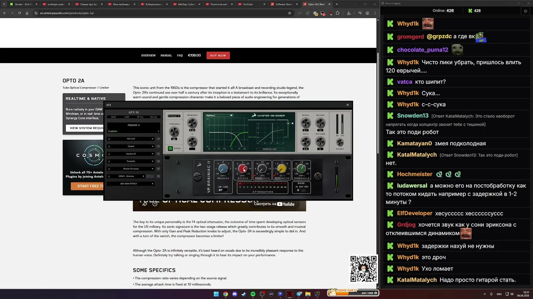Toggle BP bypass for Master De-esser
The height and width of the screenshot is (299, 533).
pos(158,169)
